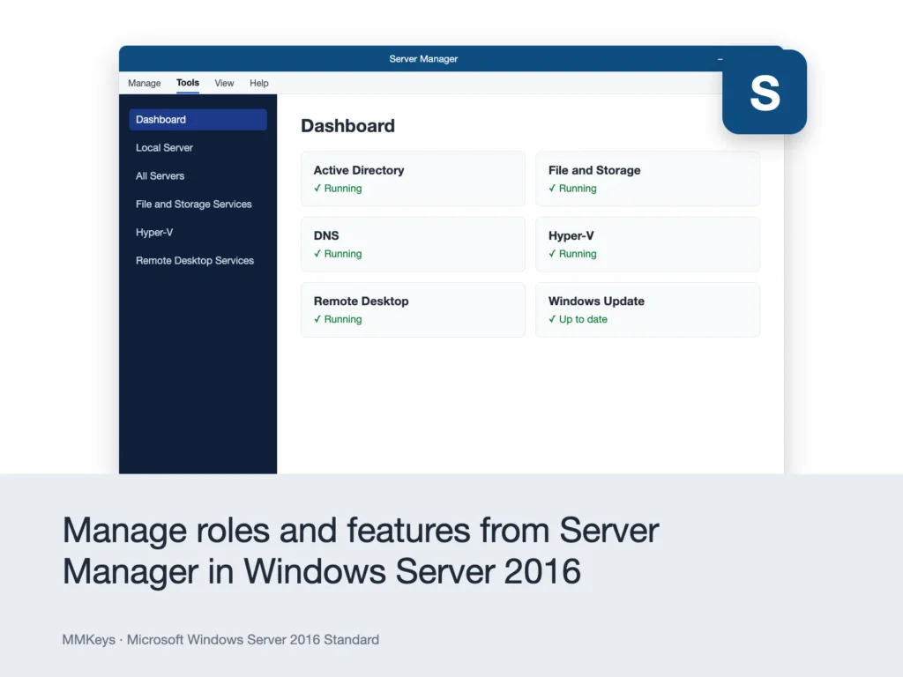This screenshot has width=903, height=677.
Task: Minimize the Server Manager window
Action: [x=720, y=59]
